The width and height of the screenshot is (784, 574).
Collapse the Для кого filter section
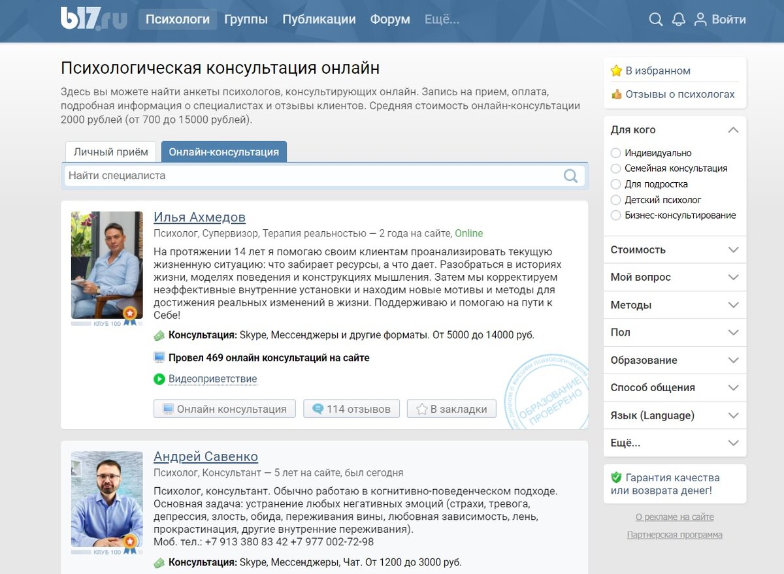pos(675,130)
